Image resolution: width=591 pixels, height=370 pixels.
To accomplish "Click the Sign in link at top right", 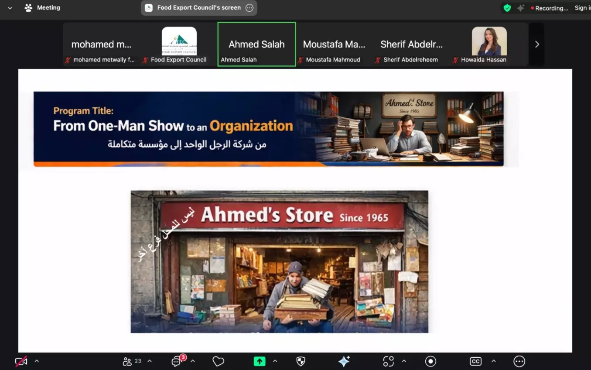I will 582,8.
